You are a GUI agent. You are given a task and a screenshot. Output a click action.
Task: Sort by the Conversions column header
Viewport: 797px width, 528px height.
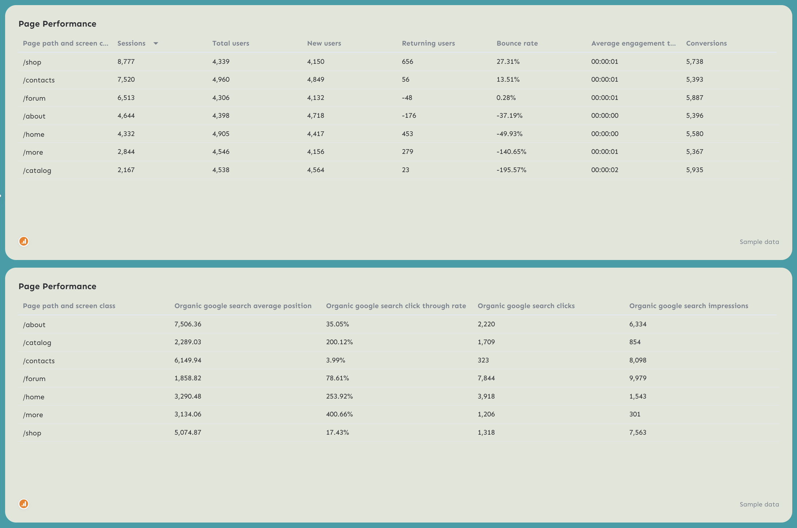(x=706, y=43)
